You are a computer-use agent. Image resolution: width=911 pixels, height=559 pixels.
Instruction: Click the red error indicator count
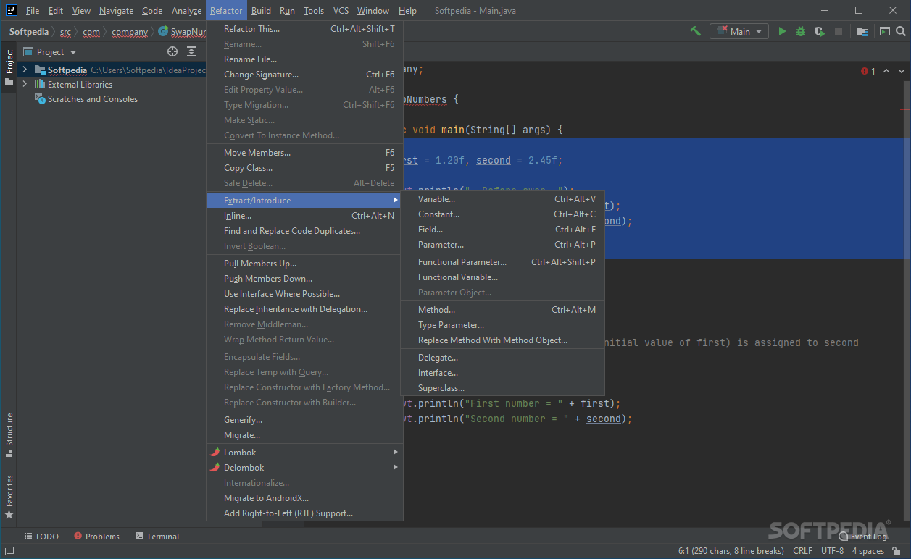(x=868, y=71)
